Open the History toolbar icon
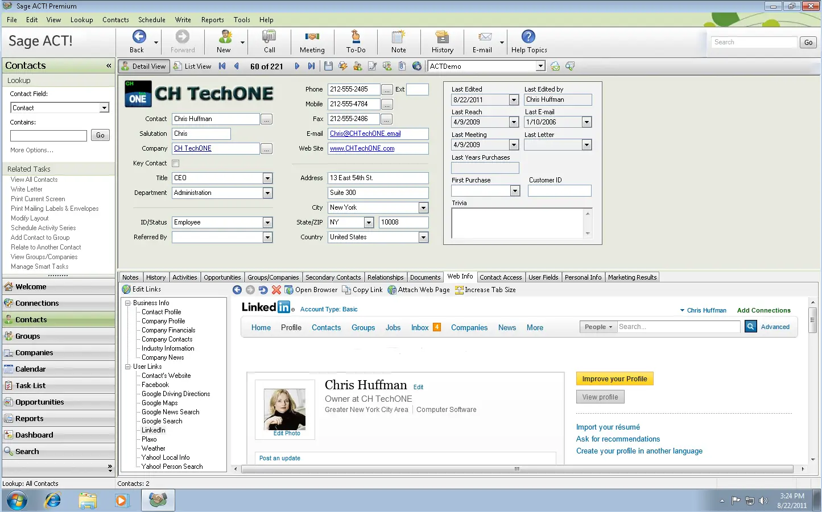 pyautogui.click(x=442, y=41)
